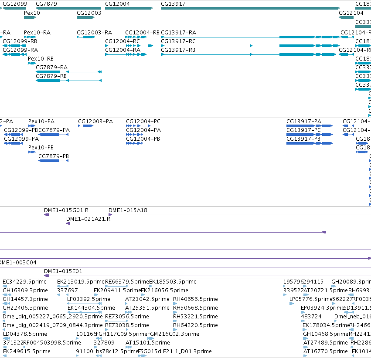
Task: Click protein CG12004-PB label
Action: tap(143, 138)
